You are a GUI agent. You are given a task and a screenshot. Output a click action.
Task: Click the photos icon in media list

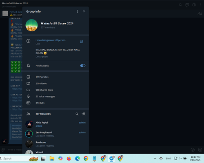(x=28, y=77)
